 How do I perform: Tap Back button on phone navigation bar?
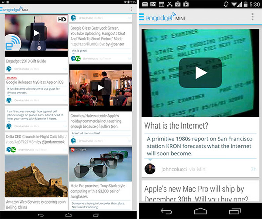[166, 211]
